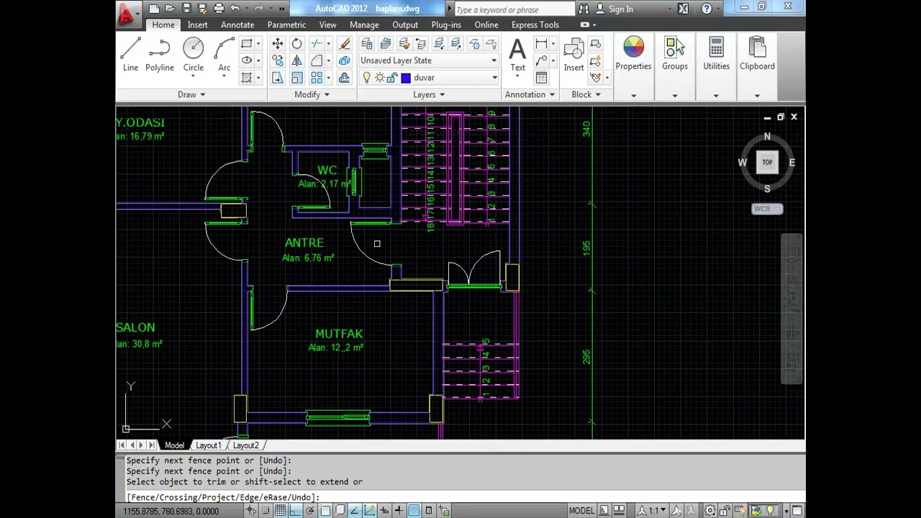
Task: Click the search keyword input field
Action: pyautogui.click(x=514, y=9)
